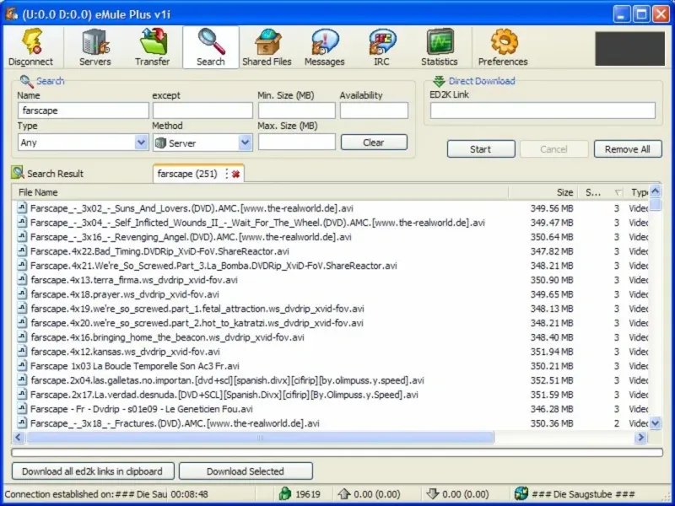
Task: Click the sort arrow column header
Action: point(618,192)
